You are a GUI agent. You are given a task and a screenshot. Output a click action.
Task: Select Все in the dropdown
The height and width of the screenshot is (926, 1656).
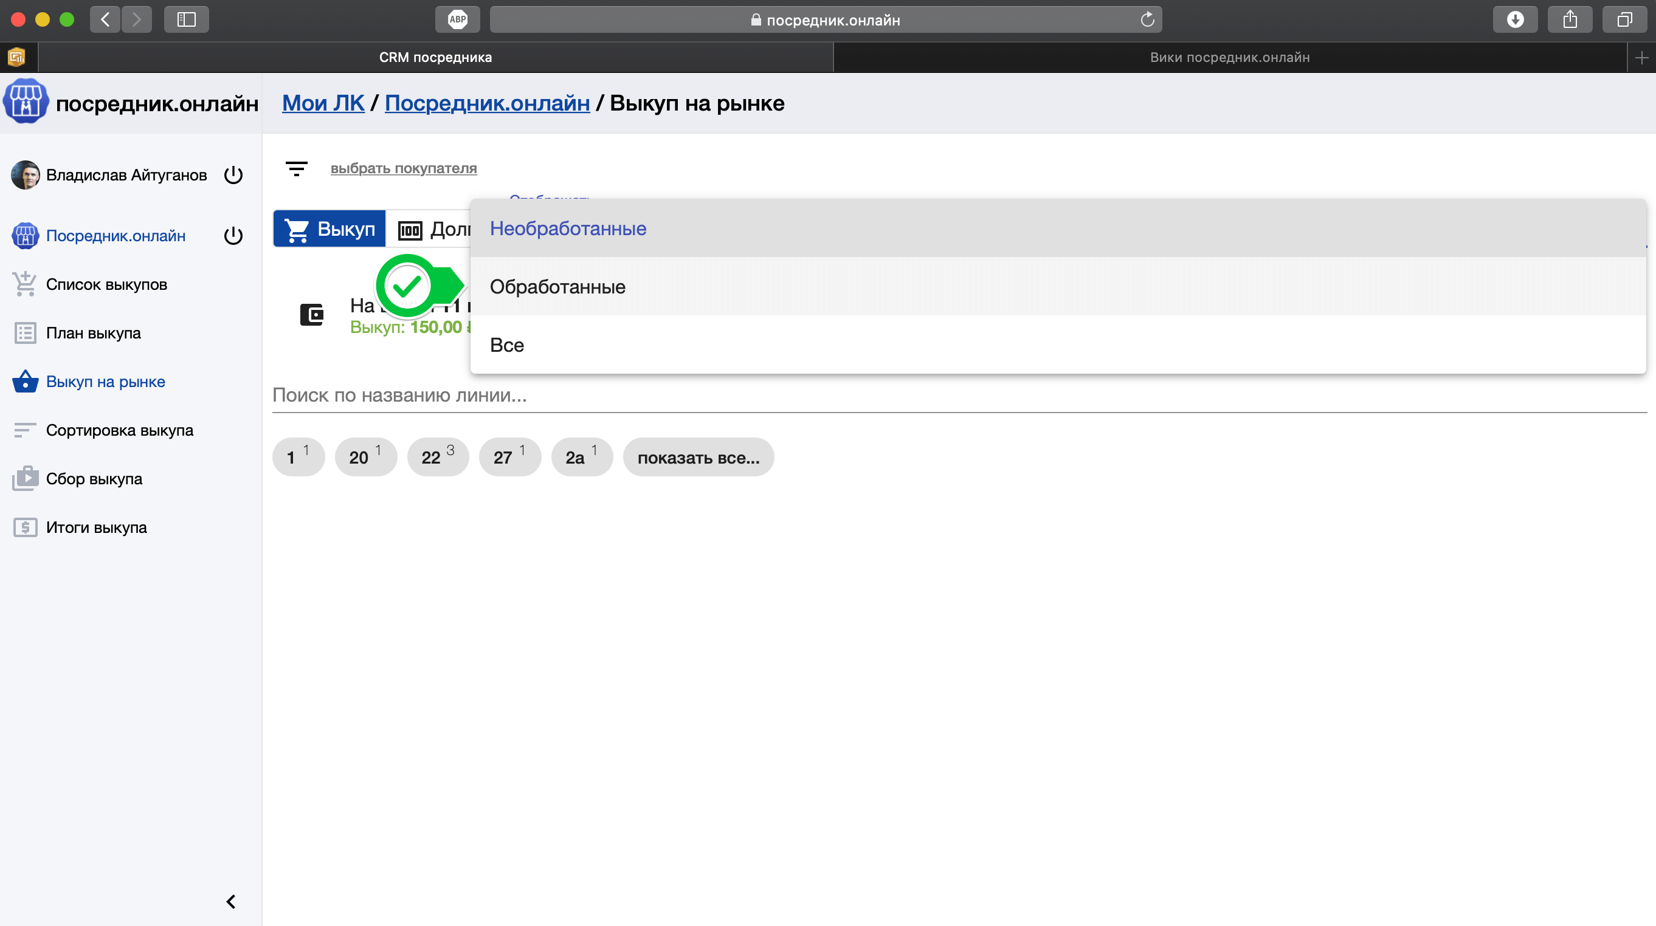pyautogui.click(x=506, y=345)
